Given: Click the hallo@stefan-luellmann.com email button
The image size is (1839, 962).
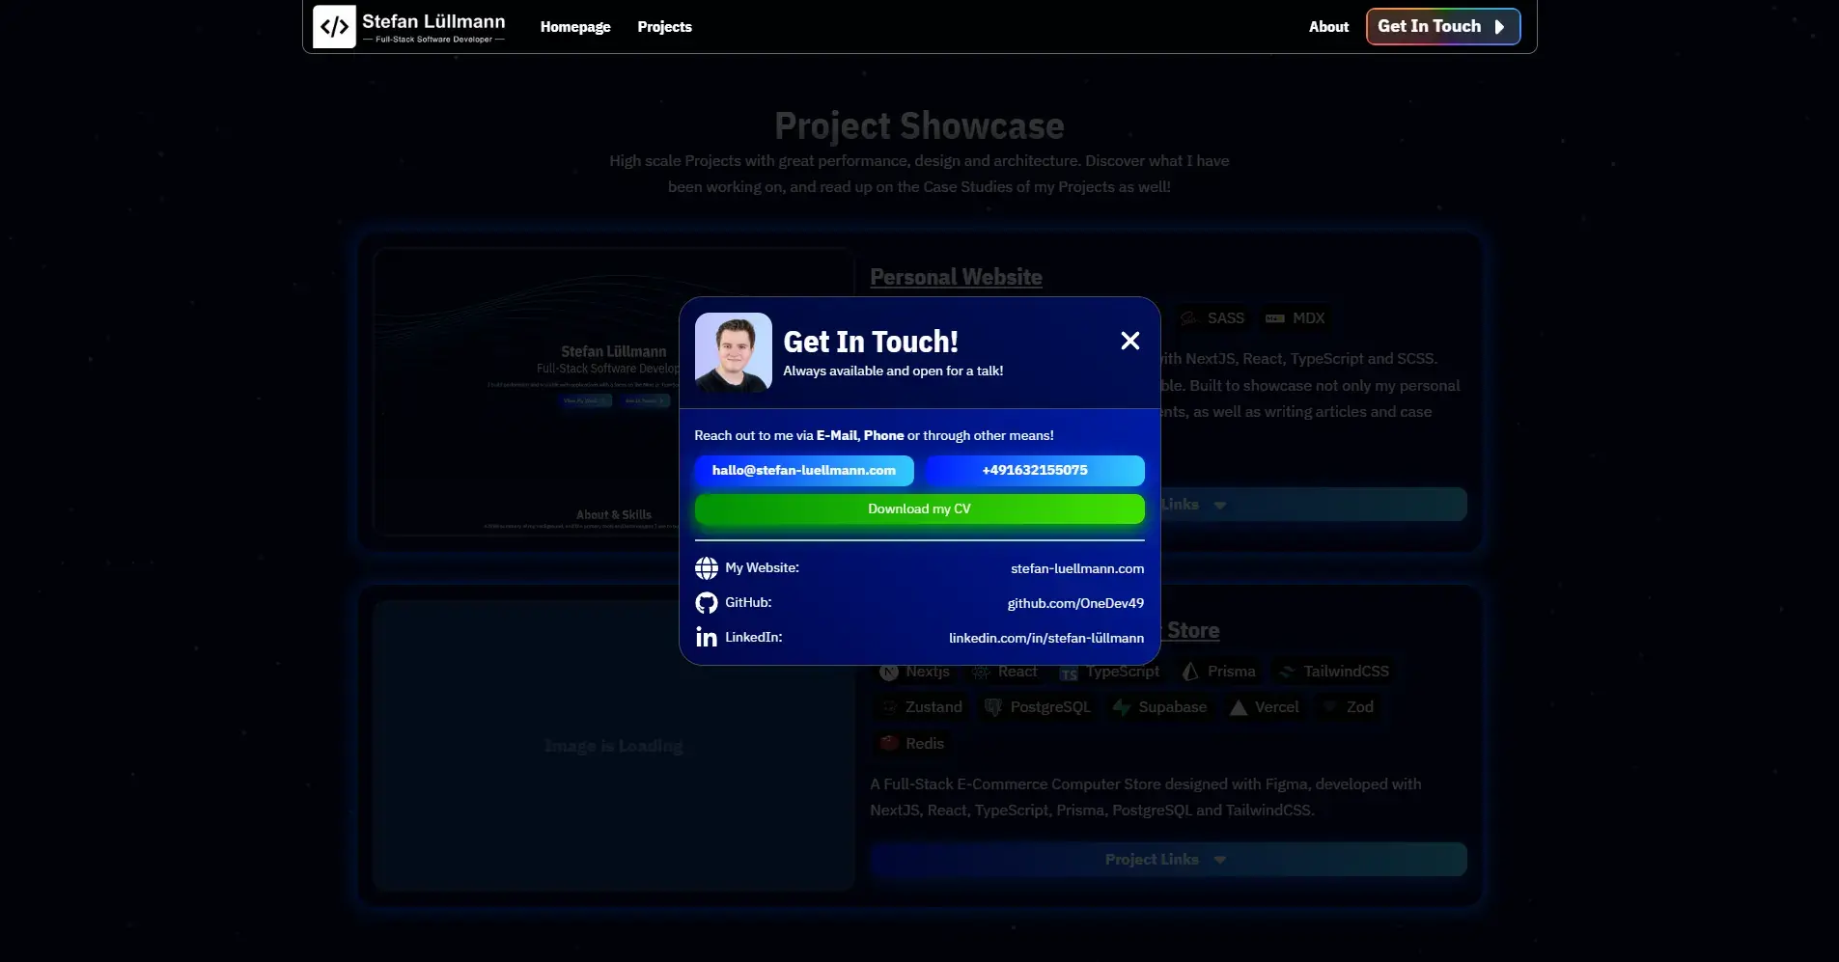Looking at the screenshot, I should click(804, 470).
